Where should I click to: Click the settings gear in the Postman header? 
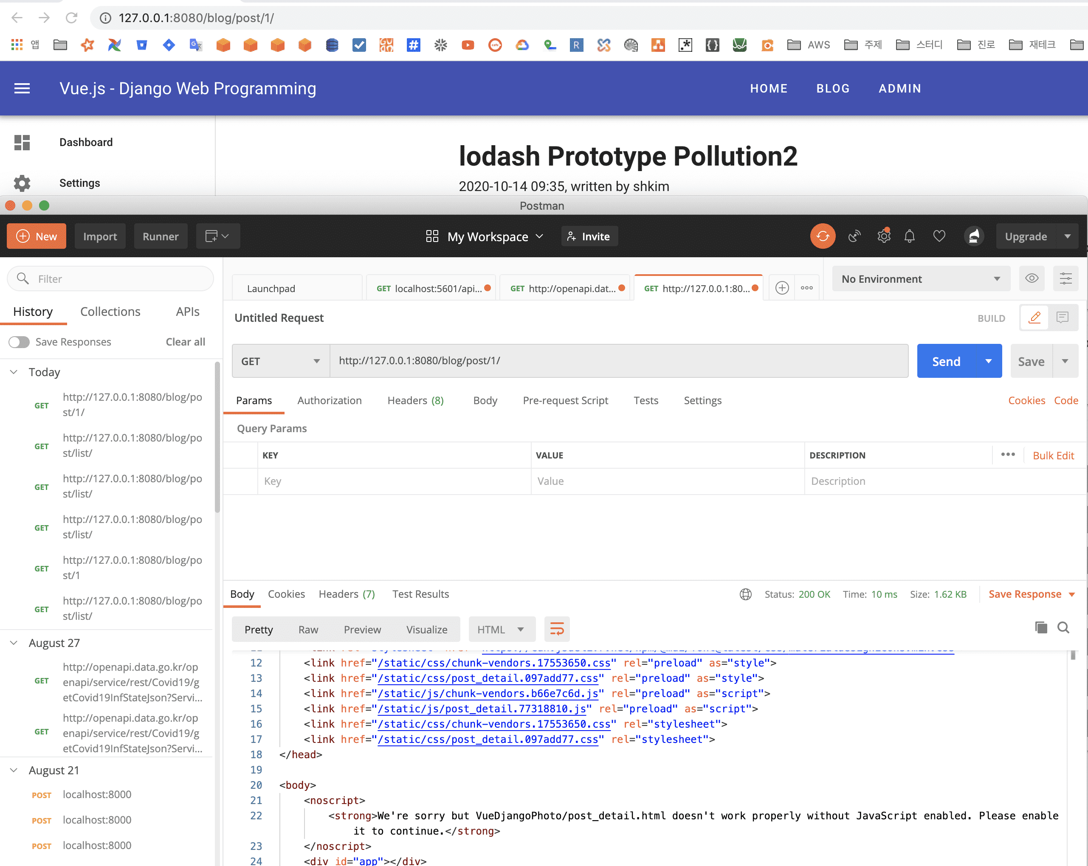tap(883, 236)
